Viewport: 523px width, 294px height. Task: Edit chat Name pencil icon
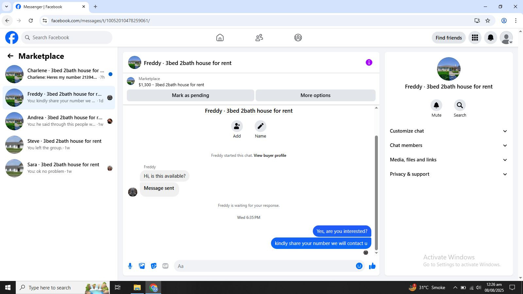261,126
